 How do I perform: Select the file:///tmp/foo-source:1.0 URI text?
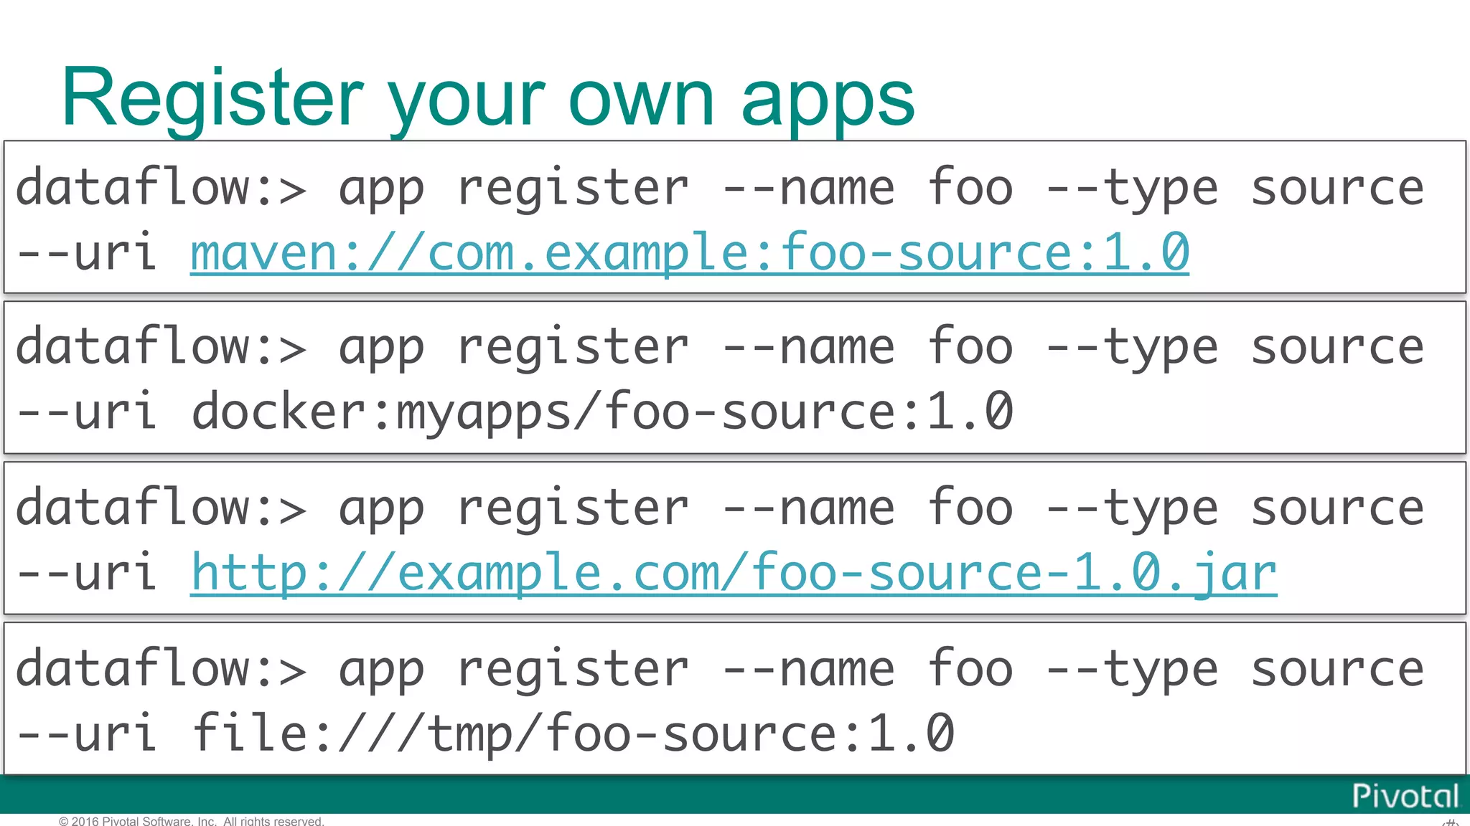(x=573, y=734)
